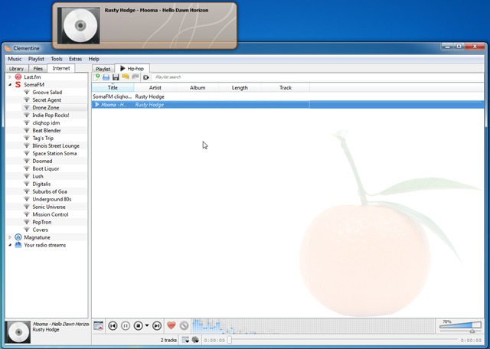Screen dimensions: 490x349
Task: Click the load playlist icon
Action: (x=106, y=77)
